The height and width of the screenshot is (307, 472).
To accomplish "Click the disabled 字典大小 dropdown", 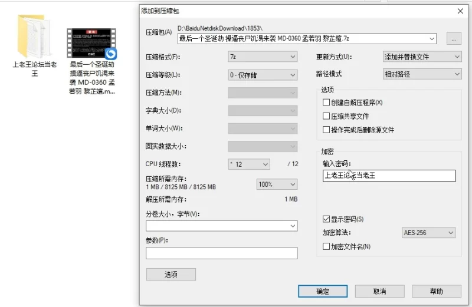I will pos(263,111).
